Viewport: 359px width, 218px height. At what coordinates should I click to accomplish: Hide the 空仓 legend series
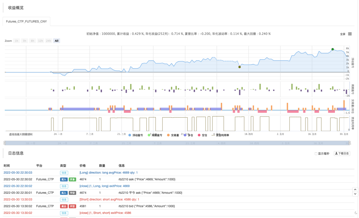pyautogui.click(x=202, y=135)
